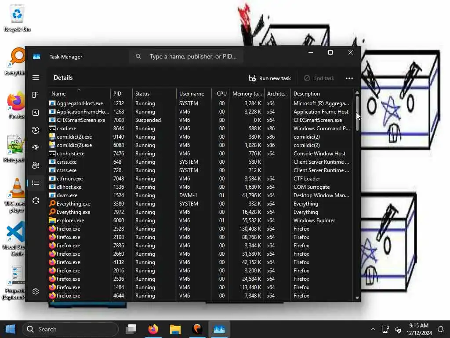
Task: Click the End task button
Action: coord(319,78)
